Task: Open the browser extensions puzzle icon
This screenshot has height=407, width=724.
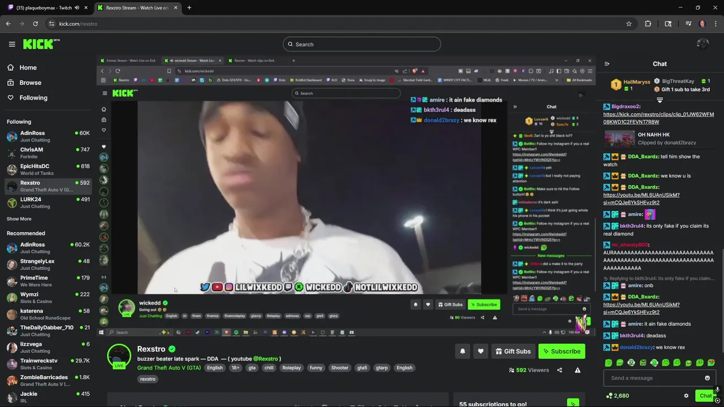Action: (x=648, y=24)
